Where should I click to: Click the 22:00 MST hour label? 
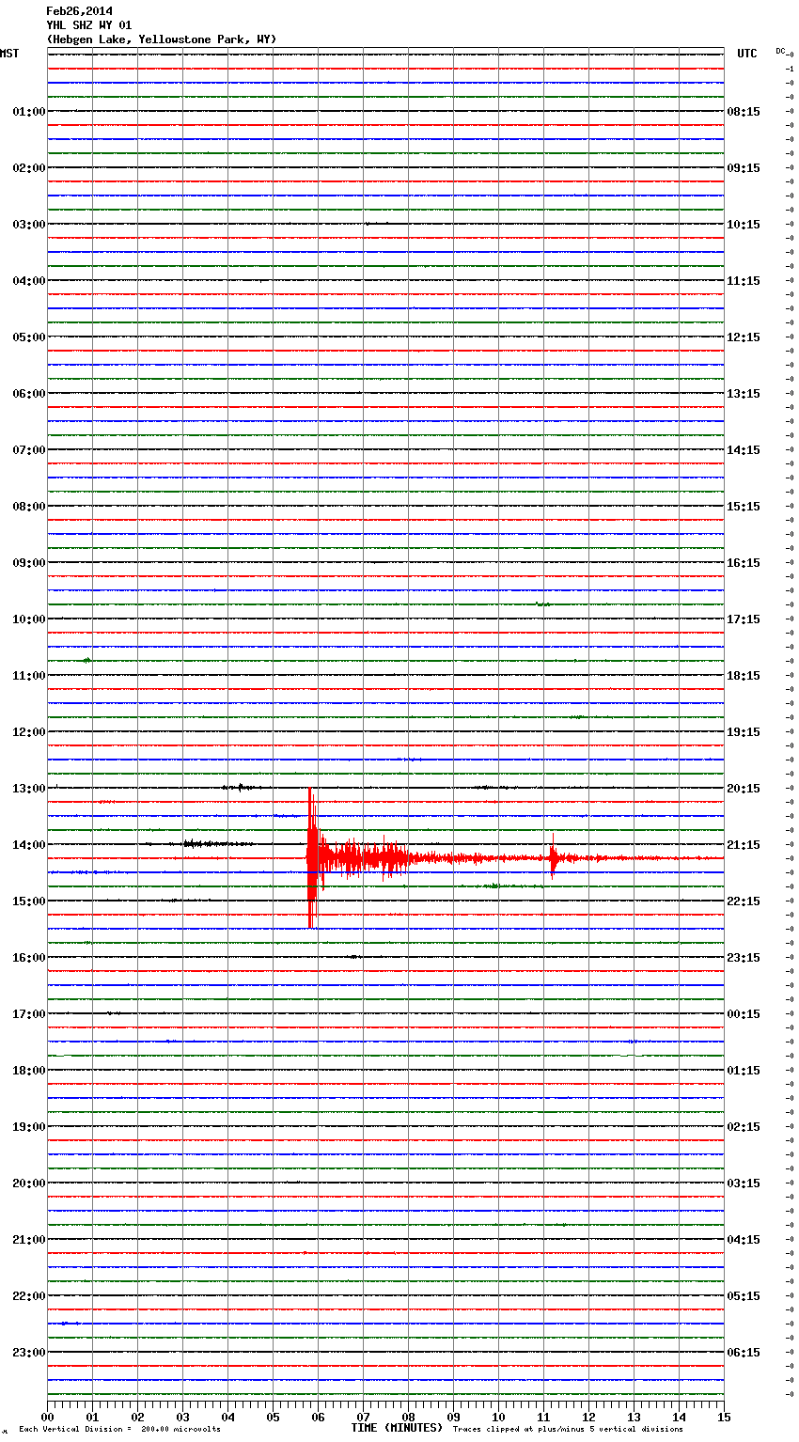point(29,1296)
